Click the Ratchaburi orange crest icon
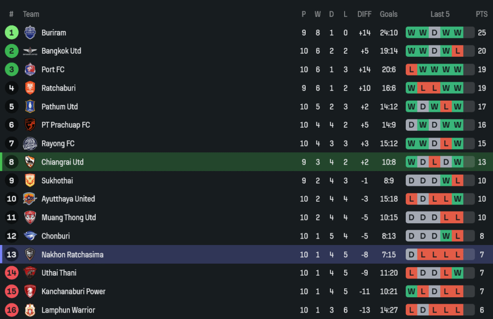 (30, 88)
